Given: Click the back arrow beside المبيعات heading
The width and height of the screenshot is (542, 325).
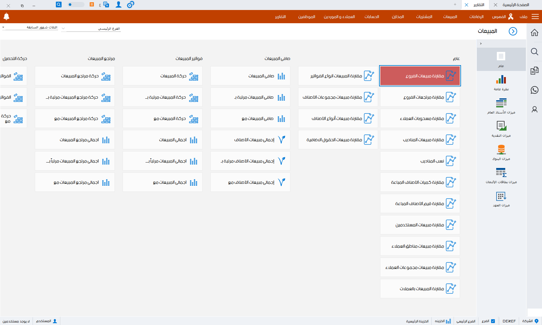Looking at the screenshot, I should 513,31.
